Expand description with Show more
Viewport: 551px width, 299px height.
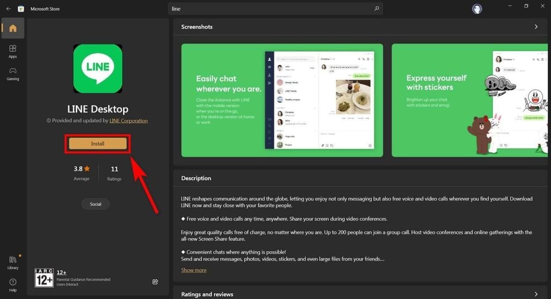pyautogui.click(x=194, y=270)
